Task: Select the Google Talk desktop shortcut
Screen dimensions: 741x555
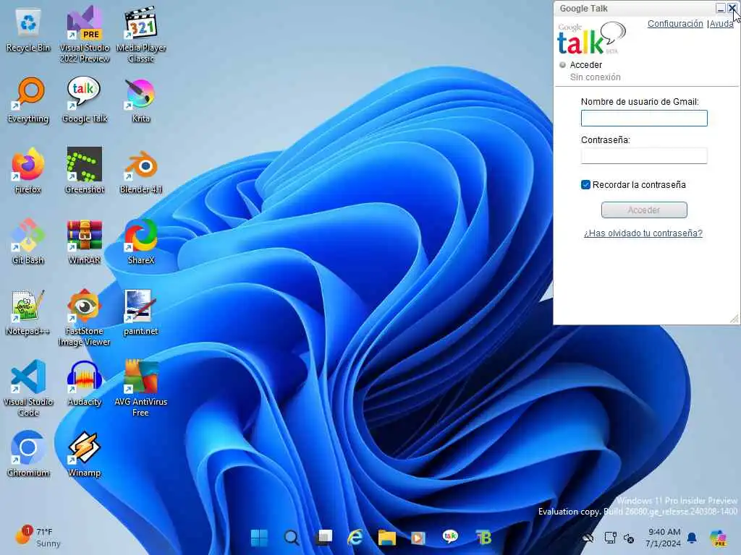Action: click(85, 101)
